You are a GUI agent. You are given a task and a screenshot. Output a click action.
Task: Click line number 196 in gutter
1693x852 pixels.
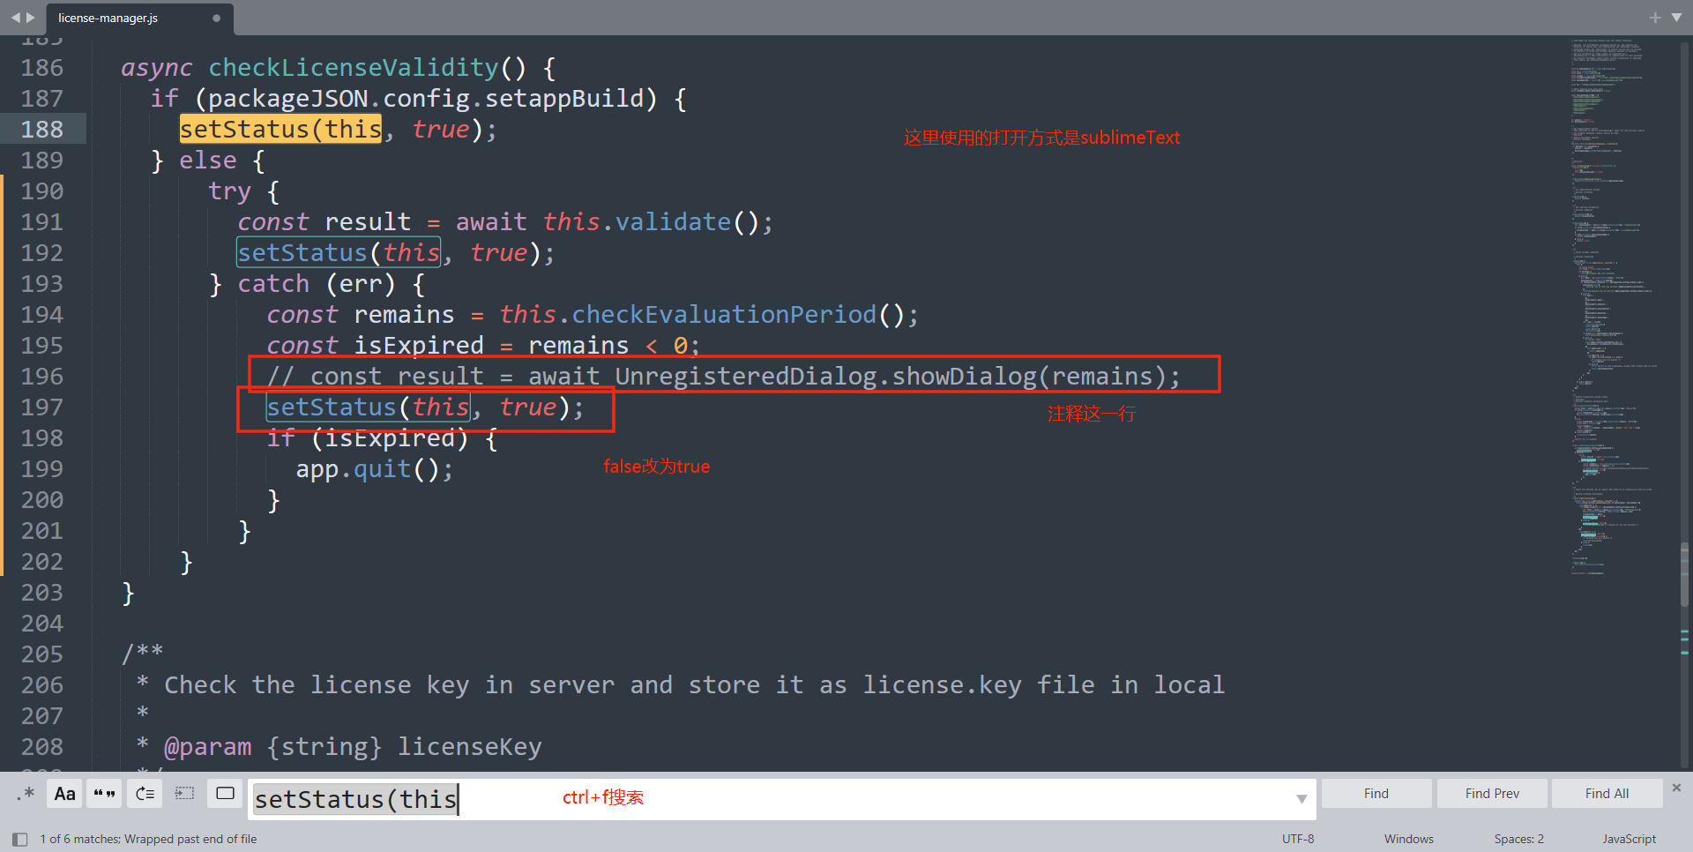(x=42, y=377)
